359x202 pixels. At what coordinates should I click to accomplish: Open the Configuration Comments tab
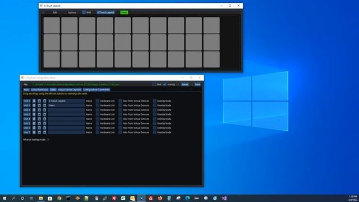coord(96,90)
